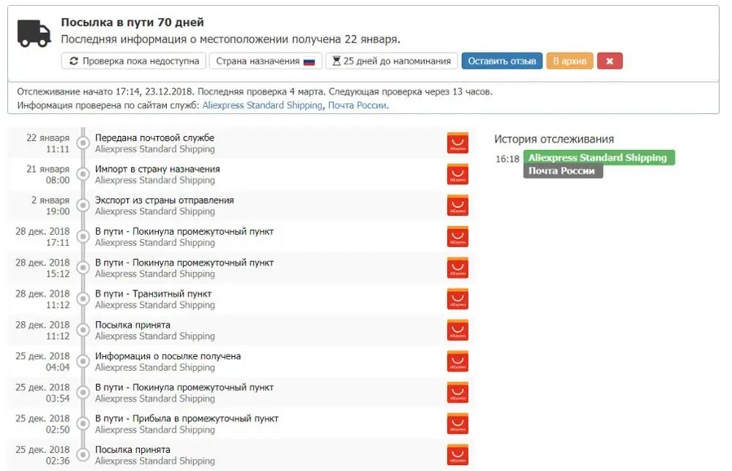Click 'В пути - Прибыла в промежуточный пункт' text
Screen dimensions: 732x471
pyautogui.click(x=187, y=419)
